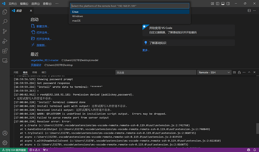259x152 pixels.
Task: Open recent folder vegetables_tf2.3-master
Action: 45,60
